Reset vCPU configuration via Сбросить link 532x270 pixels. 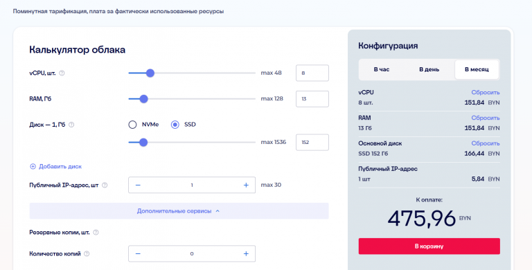coord(486,92)
